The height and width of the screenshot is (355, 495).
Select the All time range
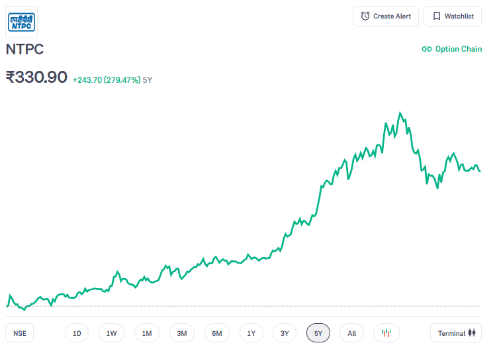click(351, 333)
